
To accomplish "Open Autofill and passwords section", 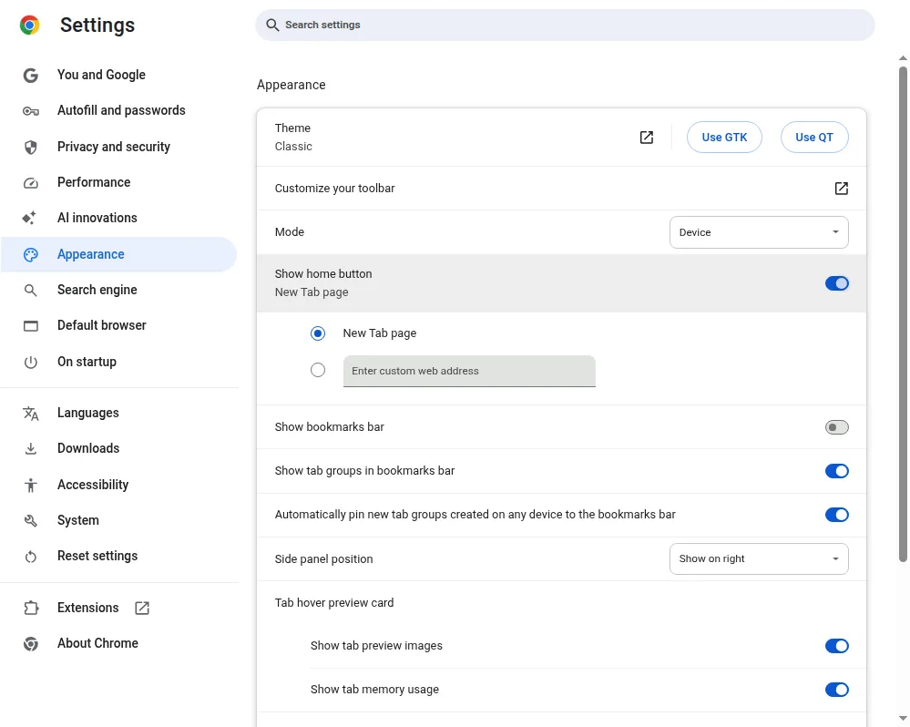I will click(118, 111).
